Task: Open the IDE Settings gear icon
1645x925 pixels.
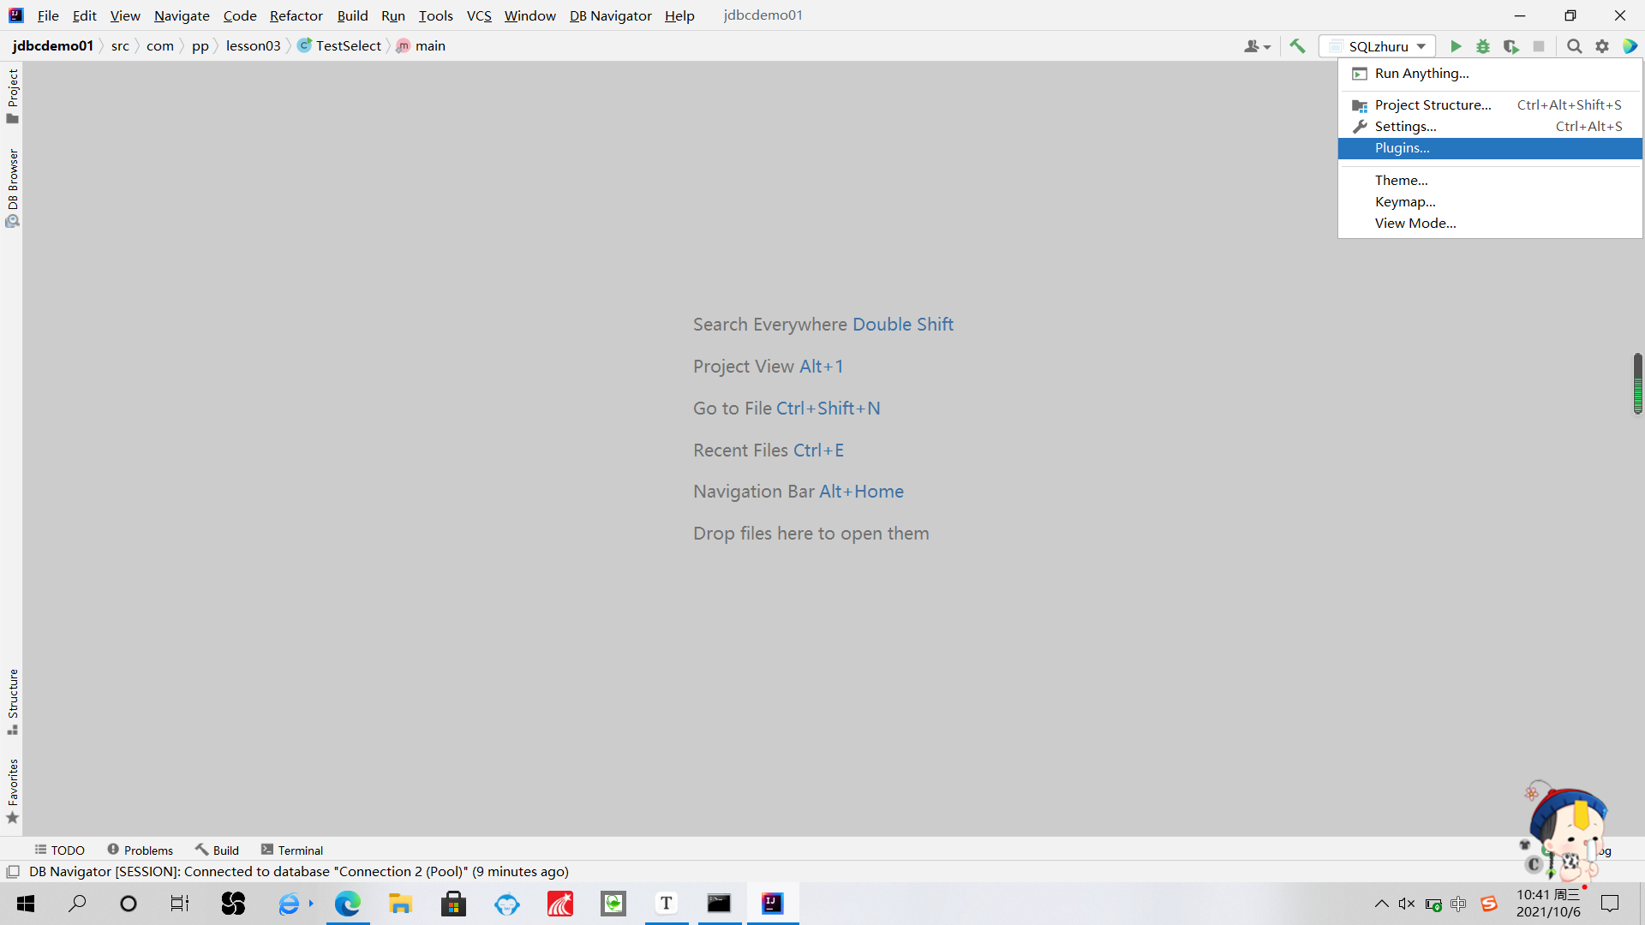Action: point(1602,46)
